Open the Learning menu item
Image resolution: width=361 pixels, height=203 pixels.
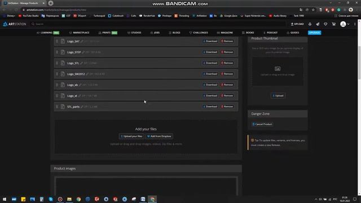point(48,33)
